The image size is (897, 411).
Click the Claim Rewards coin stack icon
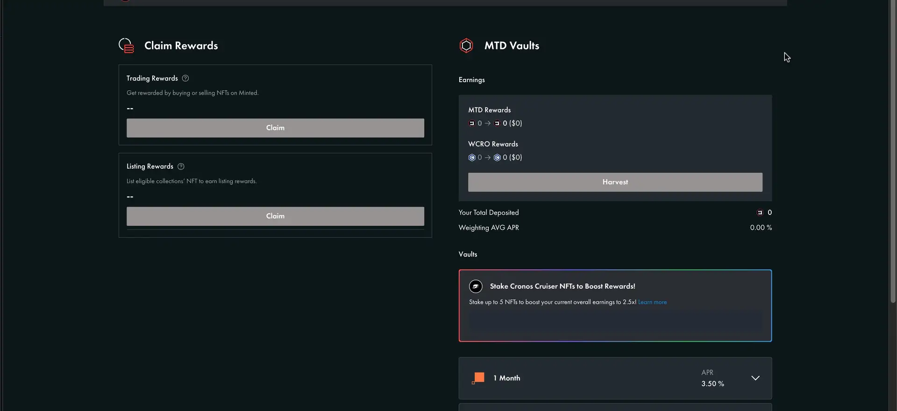point(126,46)
